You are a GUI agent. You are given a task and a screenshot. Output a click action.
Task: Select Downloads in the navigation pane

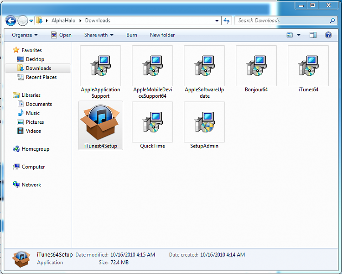pyautogui.click(x=38, y=68)
